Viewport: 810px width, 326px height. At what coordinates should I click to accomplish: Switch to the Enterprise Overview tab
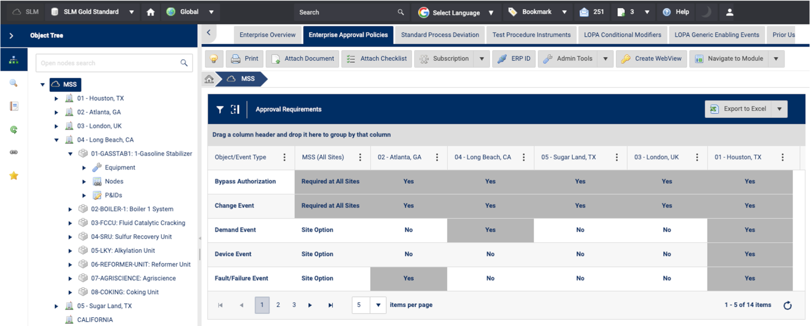(x=267, y=35)
